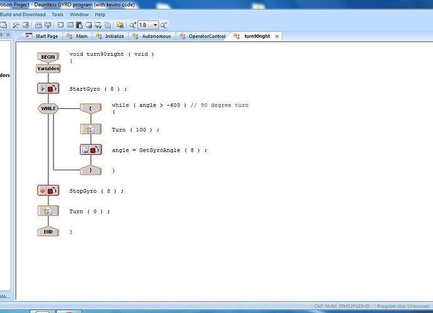Click the print preview toolbar icon
The image size is (433, 313).
(3, 25)
